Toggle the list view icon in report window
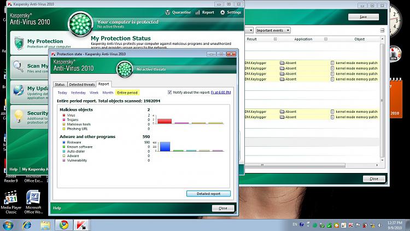 (x=382, y=31)
